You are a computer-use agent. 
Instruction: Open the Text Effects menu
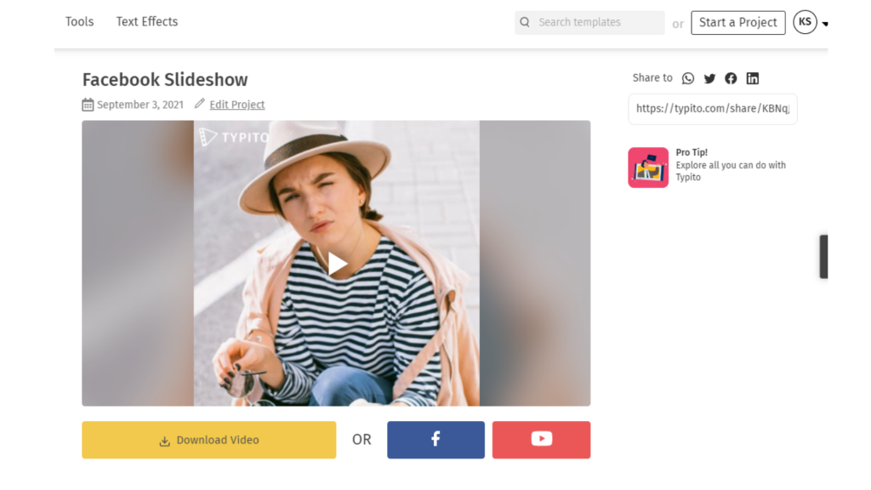coord(146,21)
